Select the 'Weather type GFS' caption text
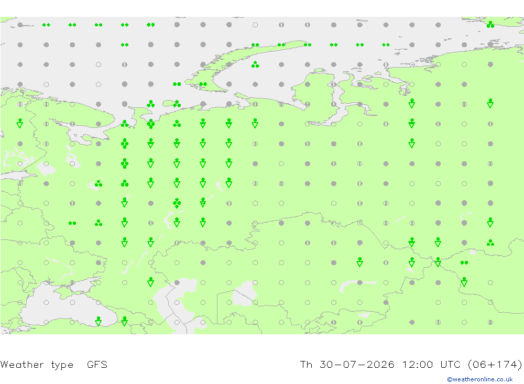The image size is (524, 384). click(x=54, y=365)
